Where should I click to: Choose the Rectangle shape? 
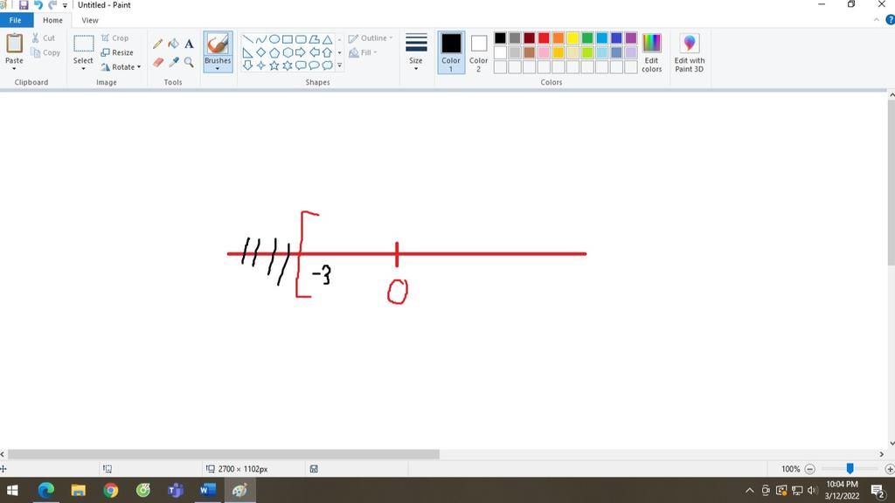[287, 39]
